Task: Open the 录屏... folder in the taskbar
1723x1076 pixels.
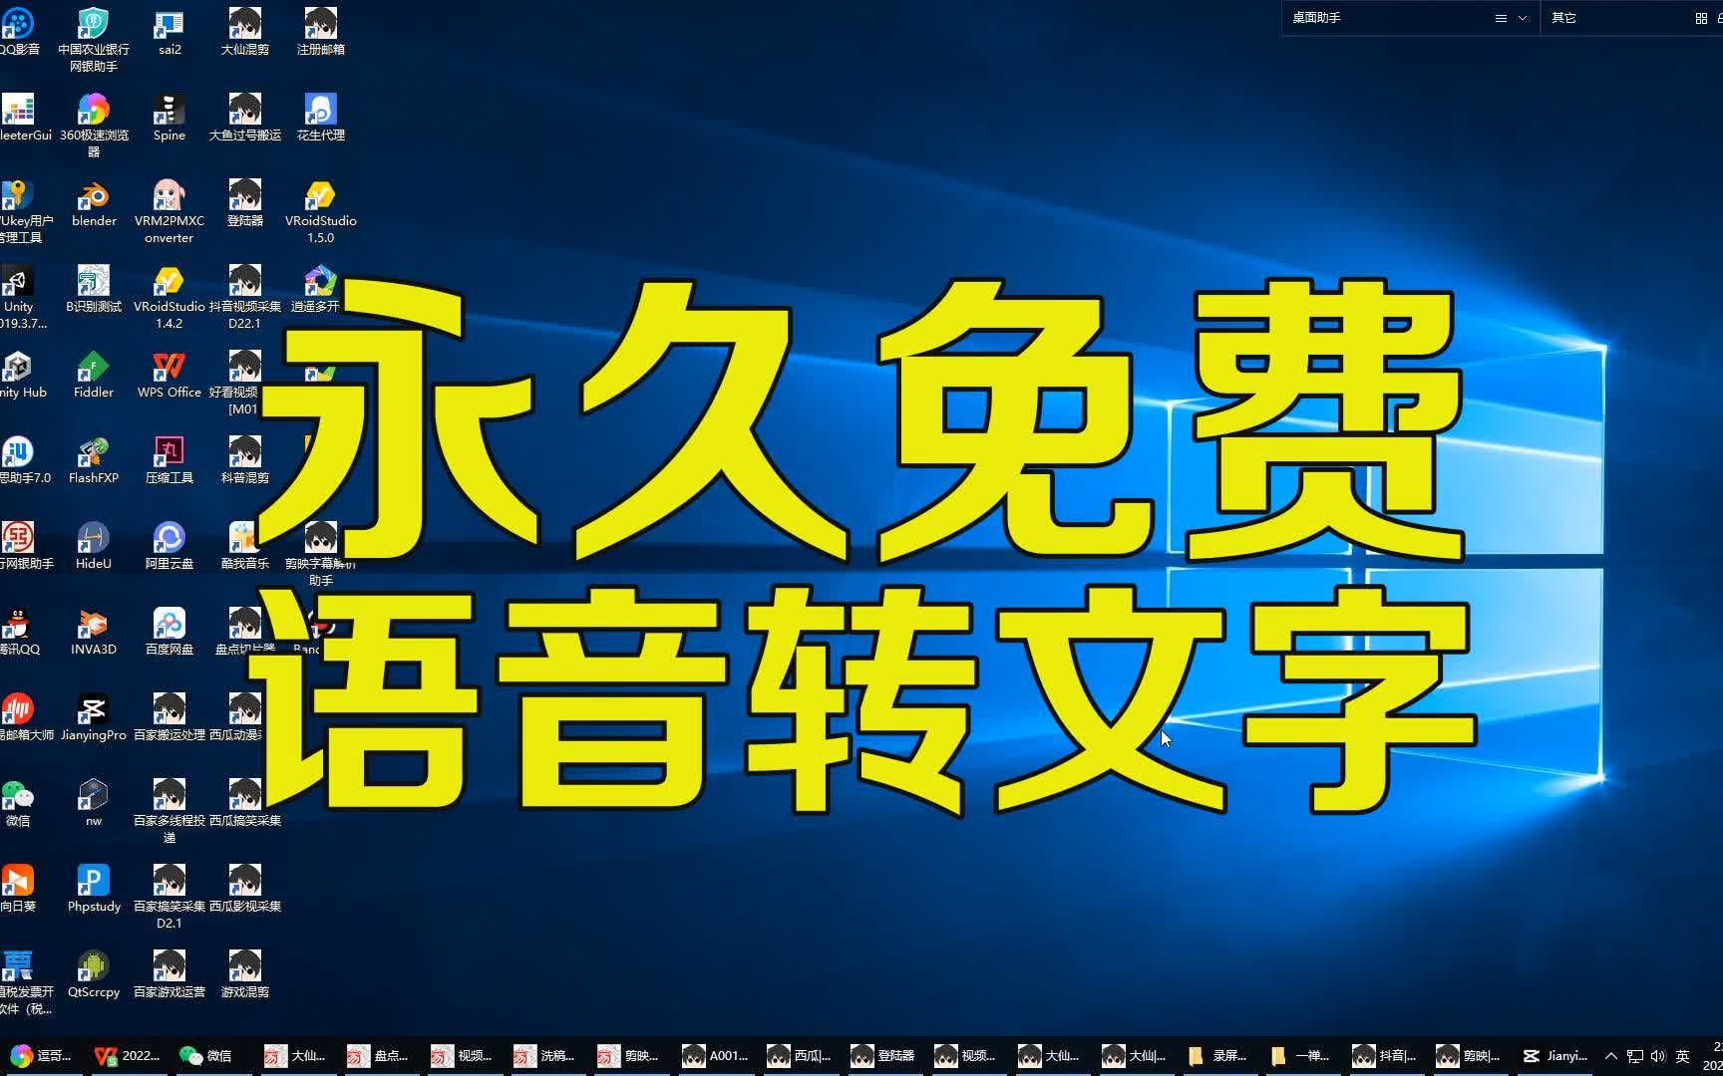Action: [1217, 1056]
